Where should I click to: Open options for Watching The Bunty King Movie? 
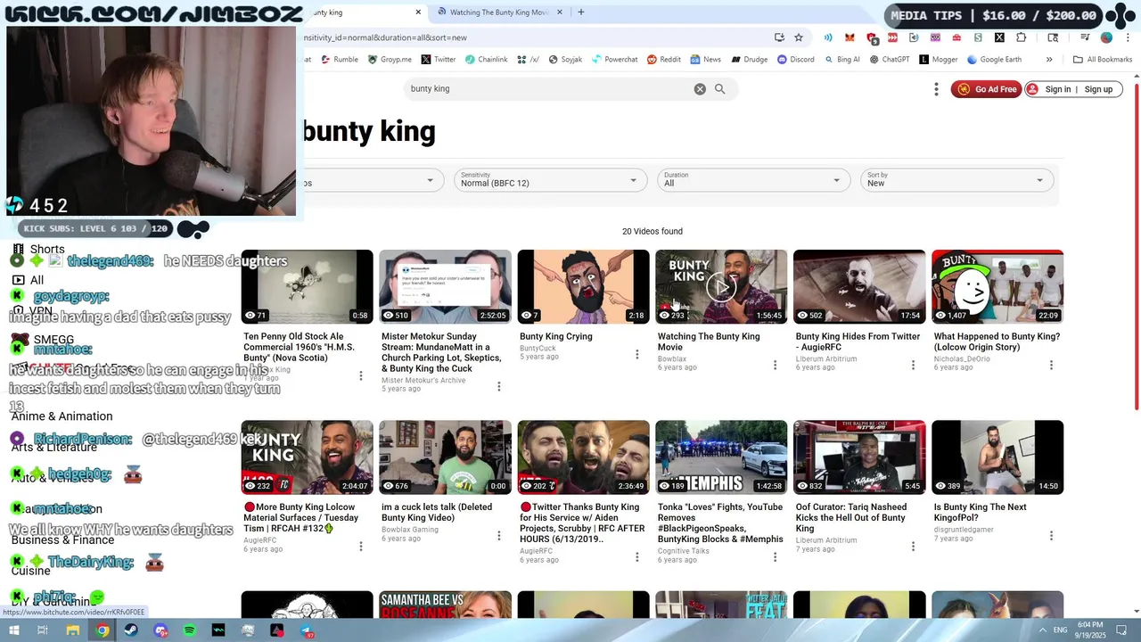click(x=775, y=365)
